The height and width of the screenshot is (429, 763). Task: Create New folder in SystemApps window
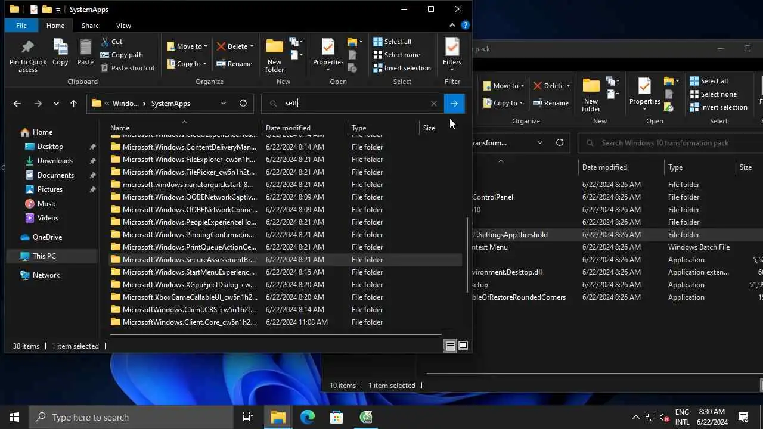point(274,56)
